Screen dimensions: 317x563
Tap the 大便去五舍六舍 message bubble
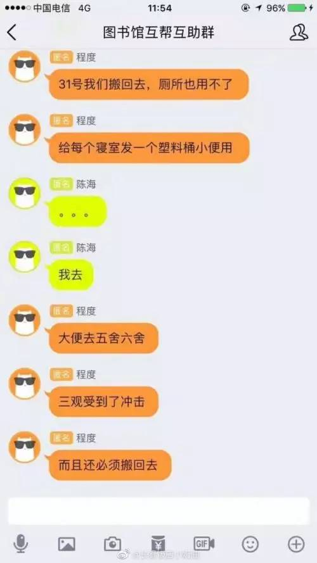103,338
